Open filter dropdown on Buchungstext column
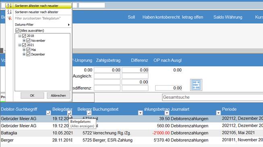The height and width of the screenshot is (147, 263). 141,113
